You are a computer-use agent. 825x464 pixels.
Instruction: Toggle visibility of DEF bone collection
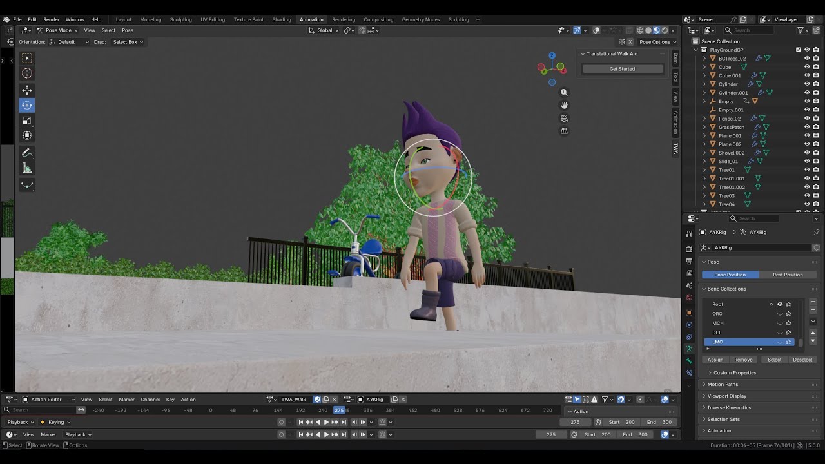[780, 333]
